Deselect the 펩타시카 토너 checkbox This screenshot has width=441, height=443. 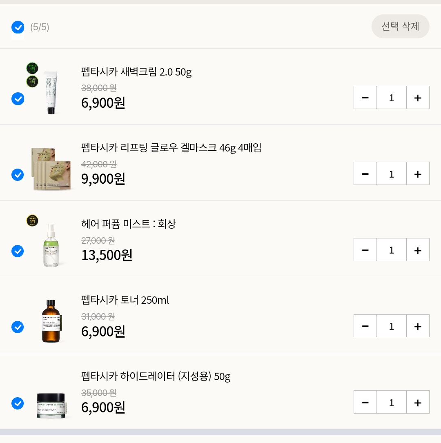coord(18,327)
